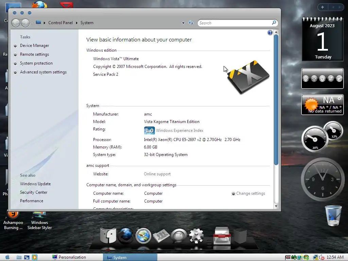Click the folder quick launch icon

click(x=19, y=257)
